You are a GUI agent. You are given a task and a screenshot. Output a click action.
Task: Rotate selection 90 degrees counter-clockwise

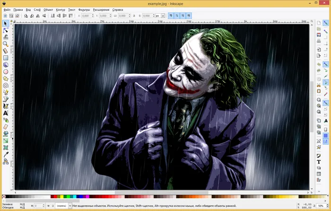(26, 16)
